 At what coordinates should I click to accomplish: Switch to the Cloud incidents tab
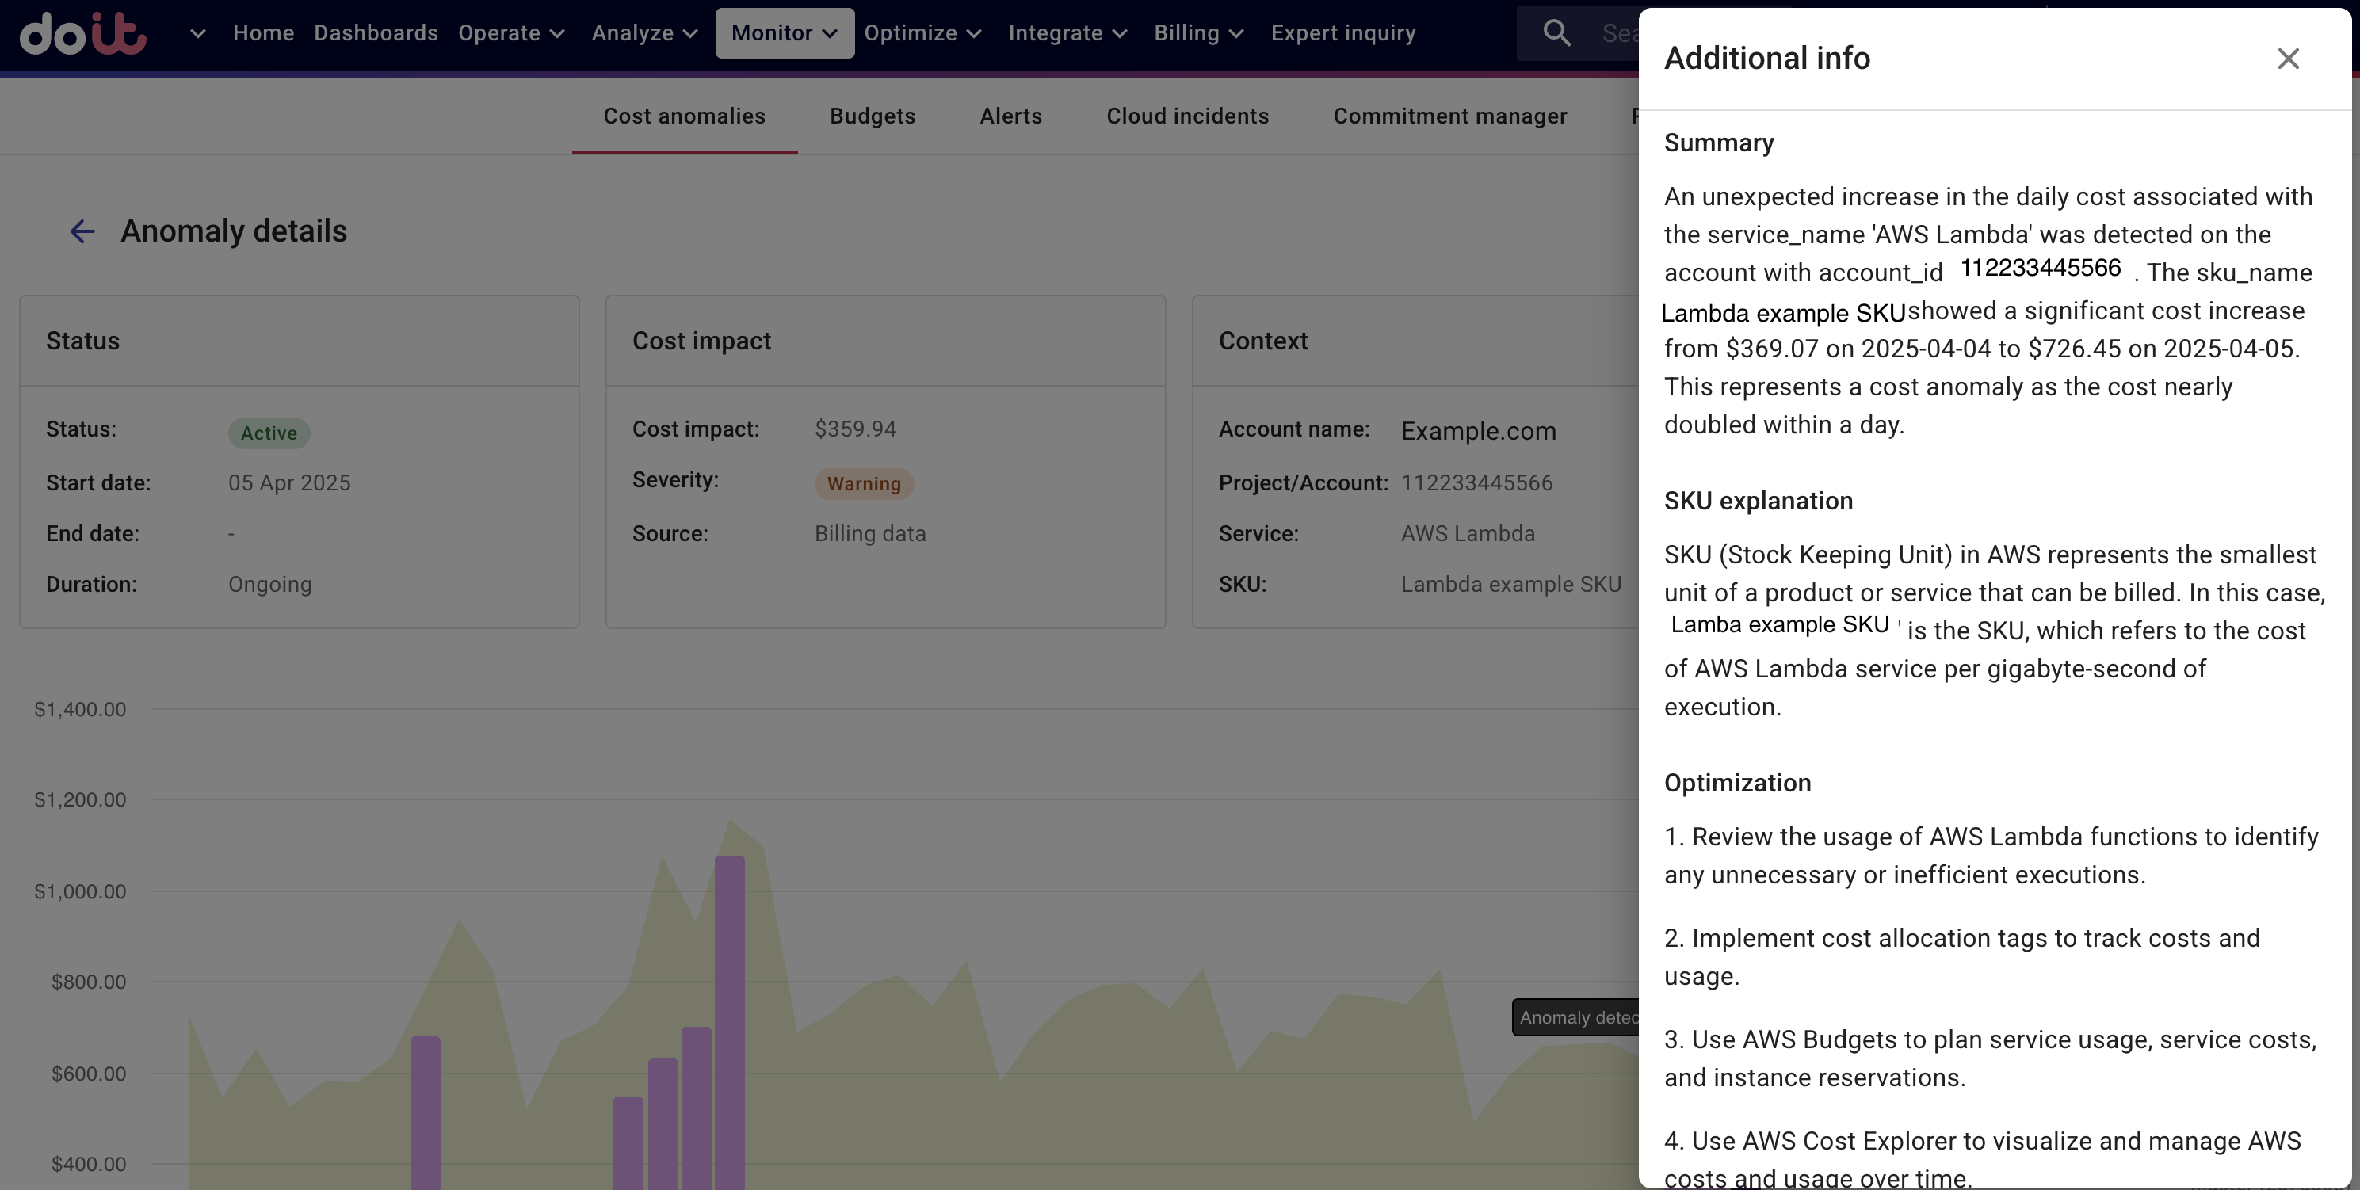click(1187, 116)
